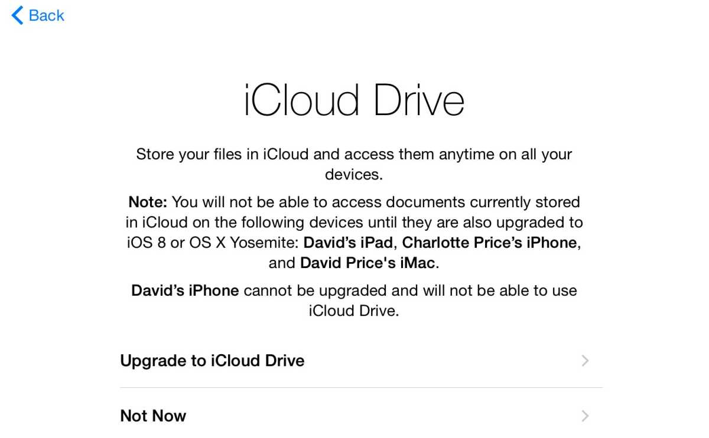
Task: Open the chevron on the Upgrade row
Action: [x=585, y=361]
